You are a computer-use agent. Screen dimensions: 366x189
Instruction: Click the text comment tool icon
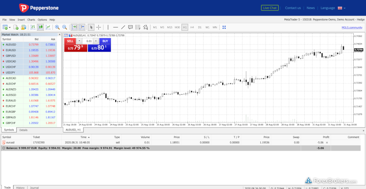pos(130,27)
